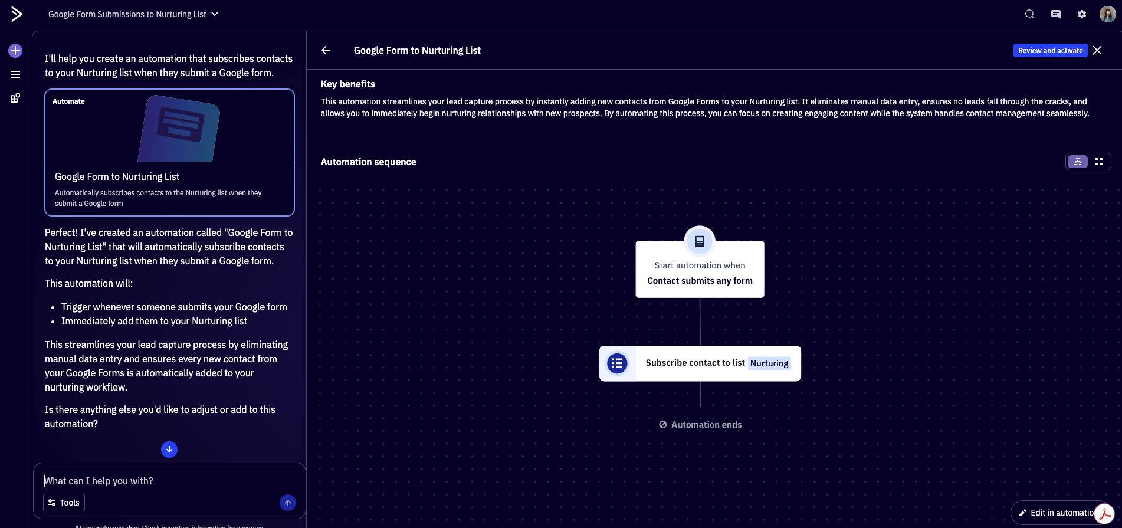The width and height of the screenshot is (1122, 528).
Task: Click the 'This automation will:' text
Action: click(89, 283)
